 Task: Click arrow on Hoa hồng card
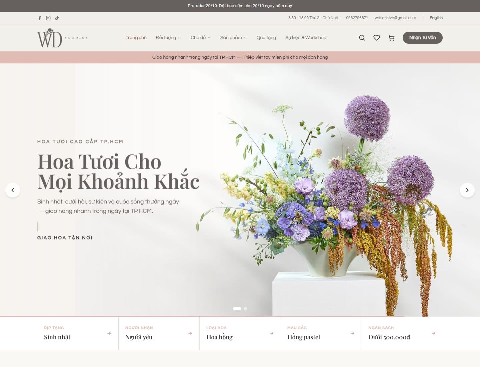point(271,333)
